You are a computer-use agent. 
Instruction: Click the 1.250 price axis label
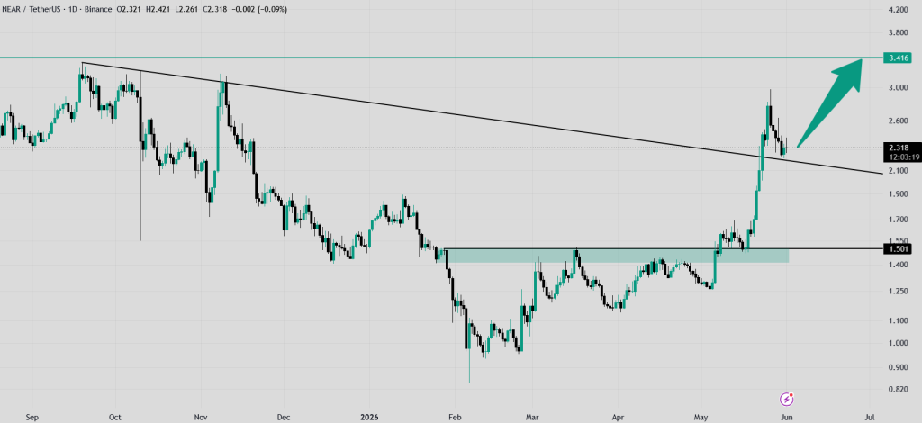(899, 292)
